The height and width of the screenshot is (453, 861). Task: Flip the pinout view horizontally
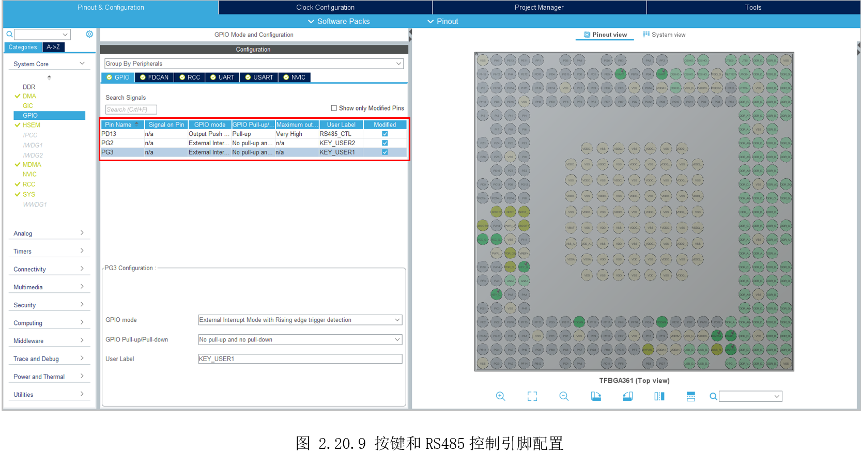click(x=659, y=396)
